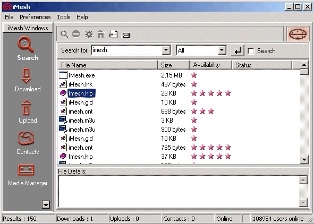Click the iMesh Windows header button
The image size is (314, 224).
pos(28,28)
